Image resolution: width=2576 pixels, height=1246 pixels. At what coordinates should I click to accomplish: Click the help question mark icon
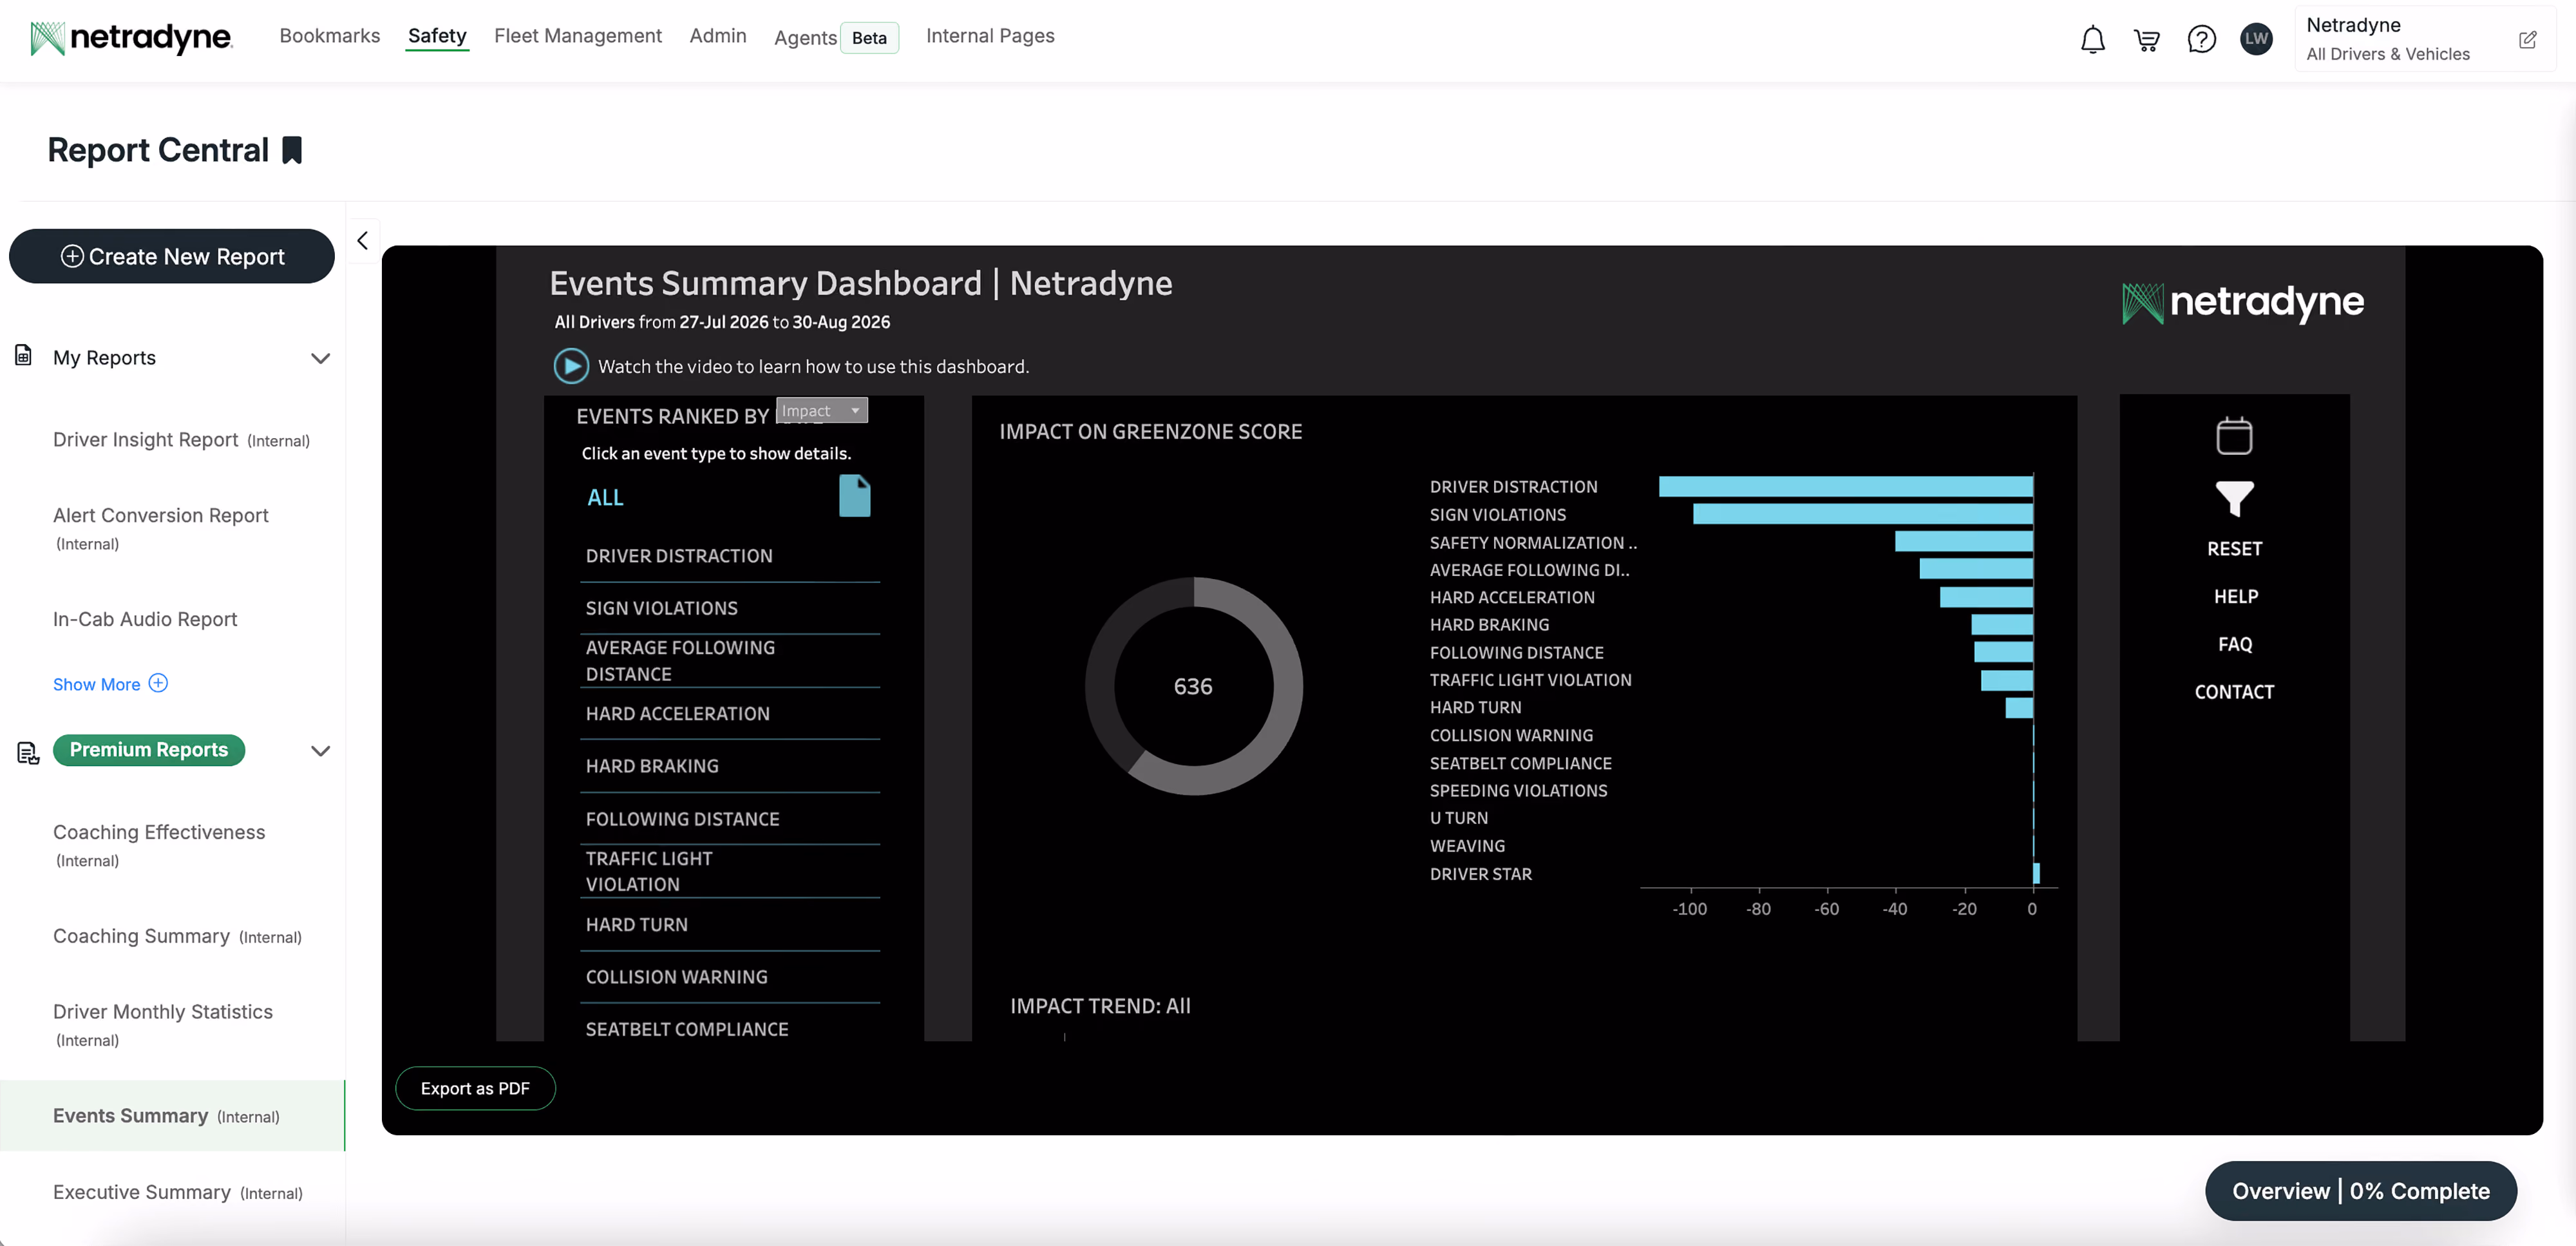pos(2201,40)
